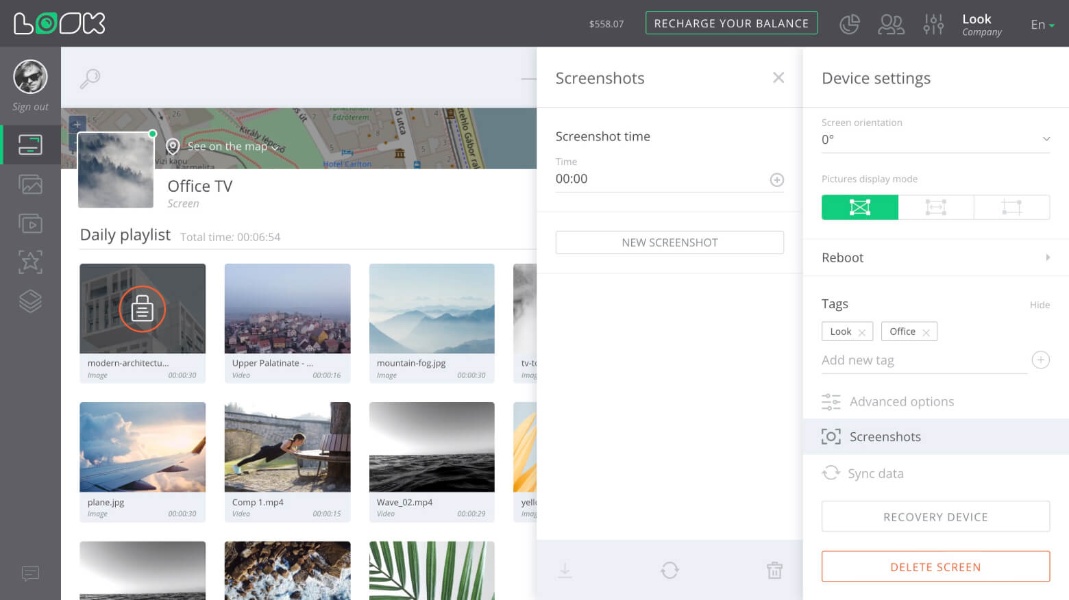This screenshot has width=1069, height=600.
Task: Click the search magnifier icon
Action: (x=90, y=79)
